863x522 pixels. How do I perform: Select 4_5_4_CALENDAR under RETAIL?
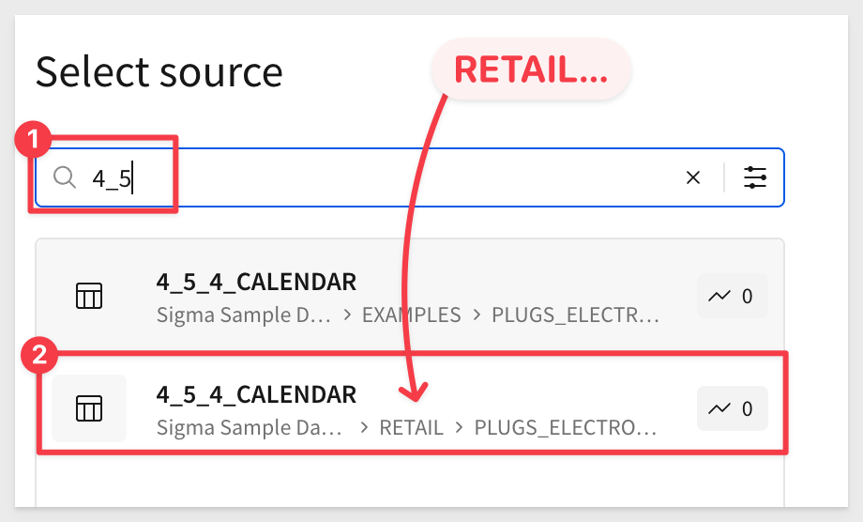[410, 408]
